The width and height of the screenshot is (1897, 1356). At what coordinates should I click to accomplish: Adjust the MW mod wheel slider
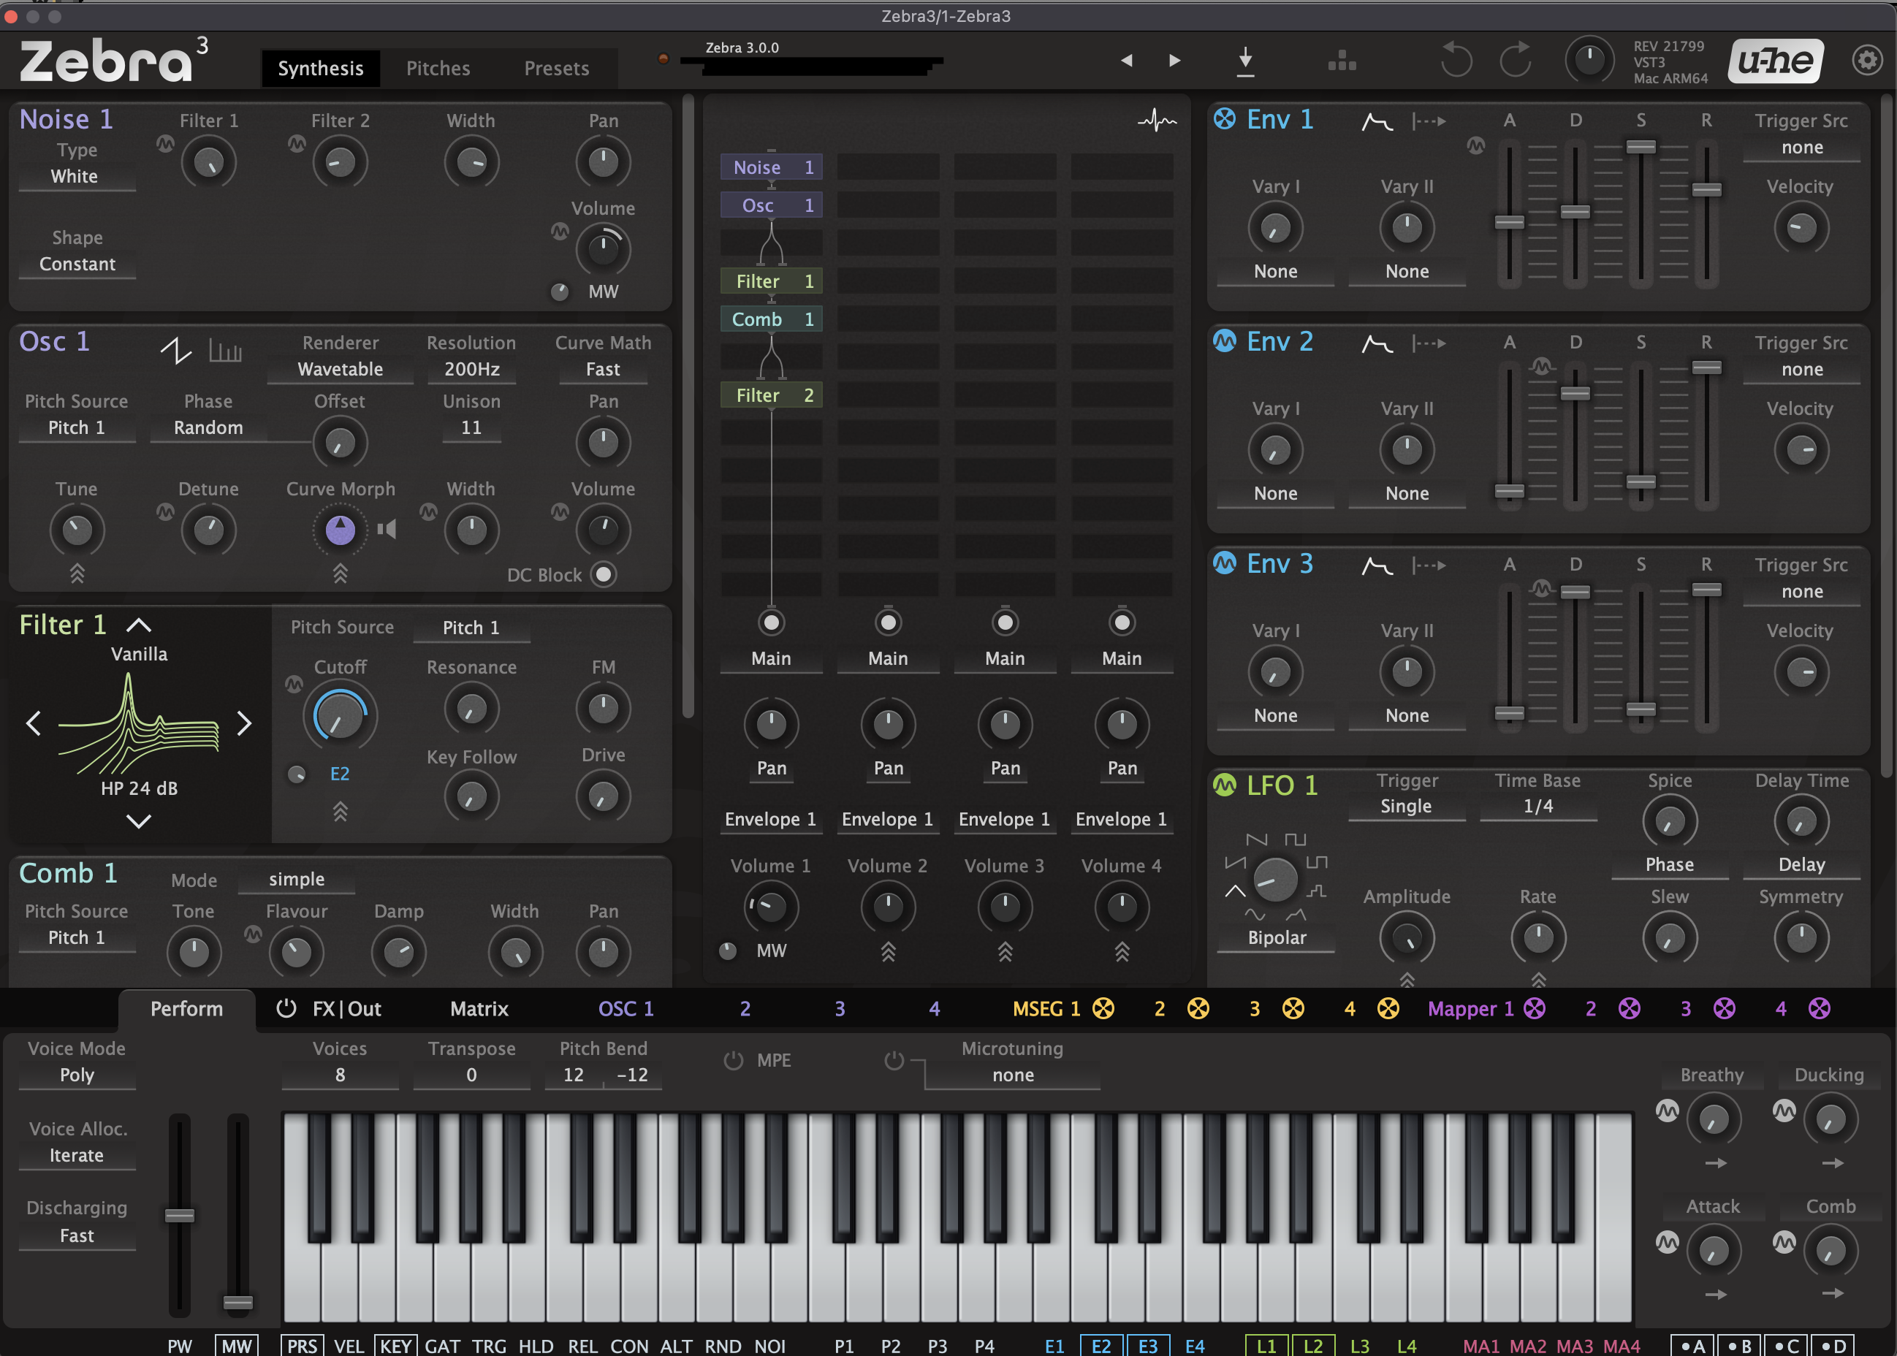click(238, 1302)
